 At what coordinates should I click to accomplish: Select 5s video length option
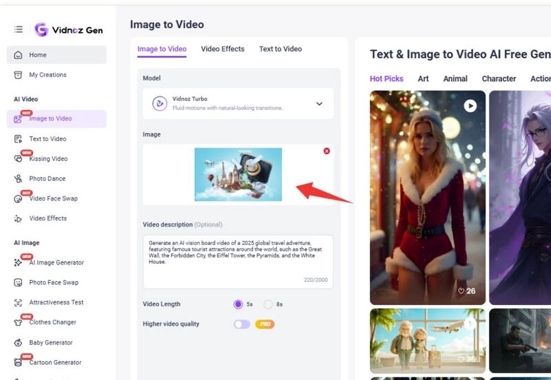coord(238,304)
